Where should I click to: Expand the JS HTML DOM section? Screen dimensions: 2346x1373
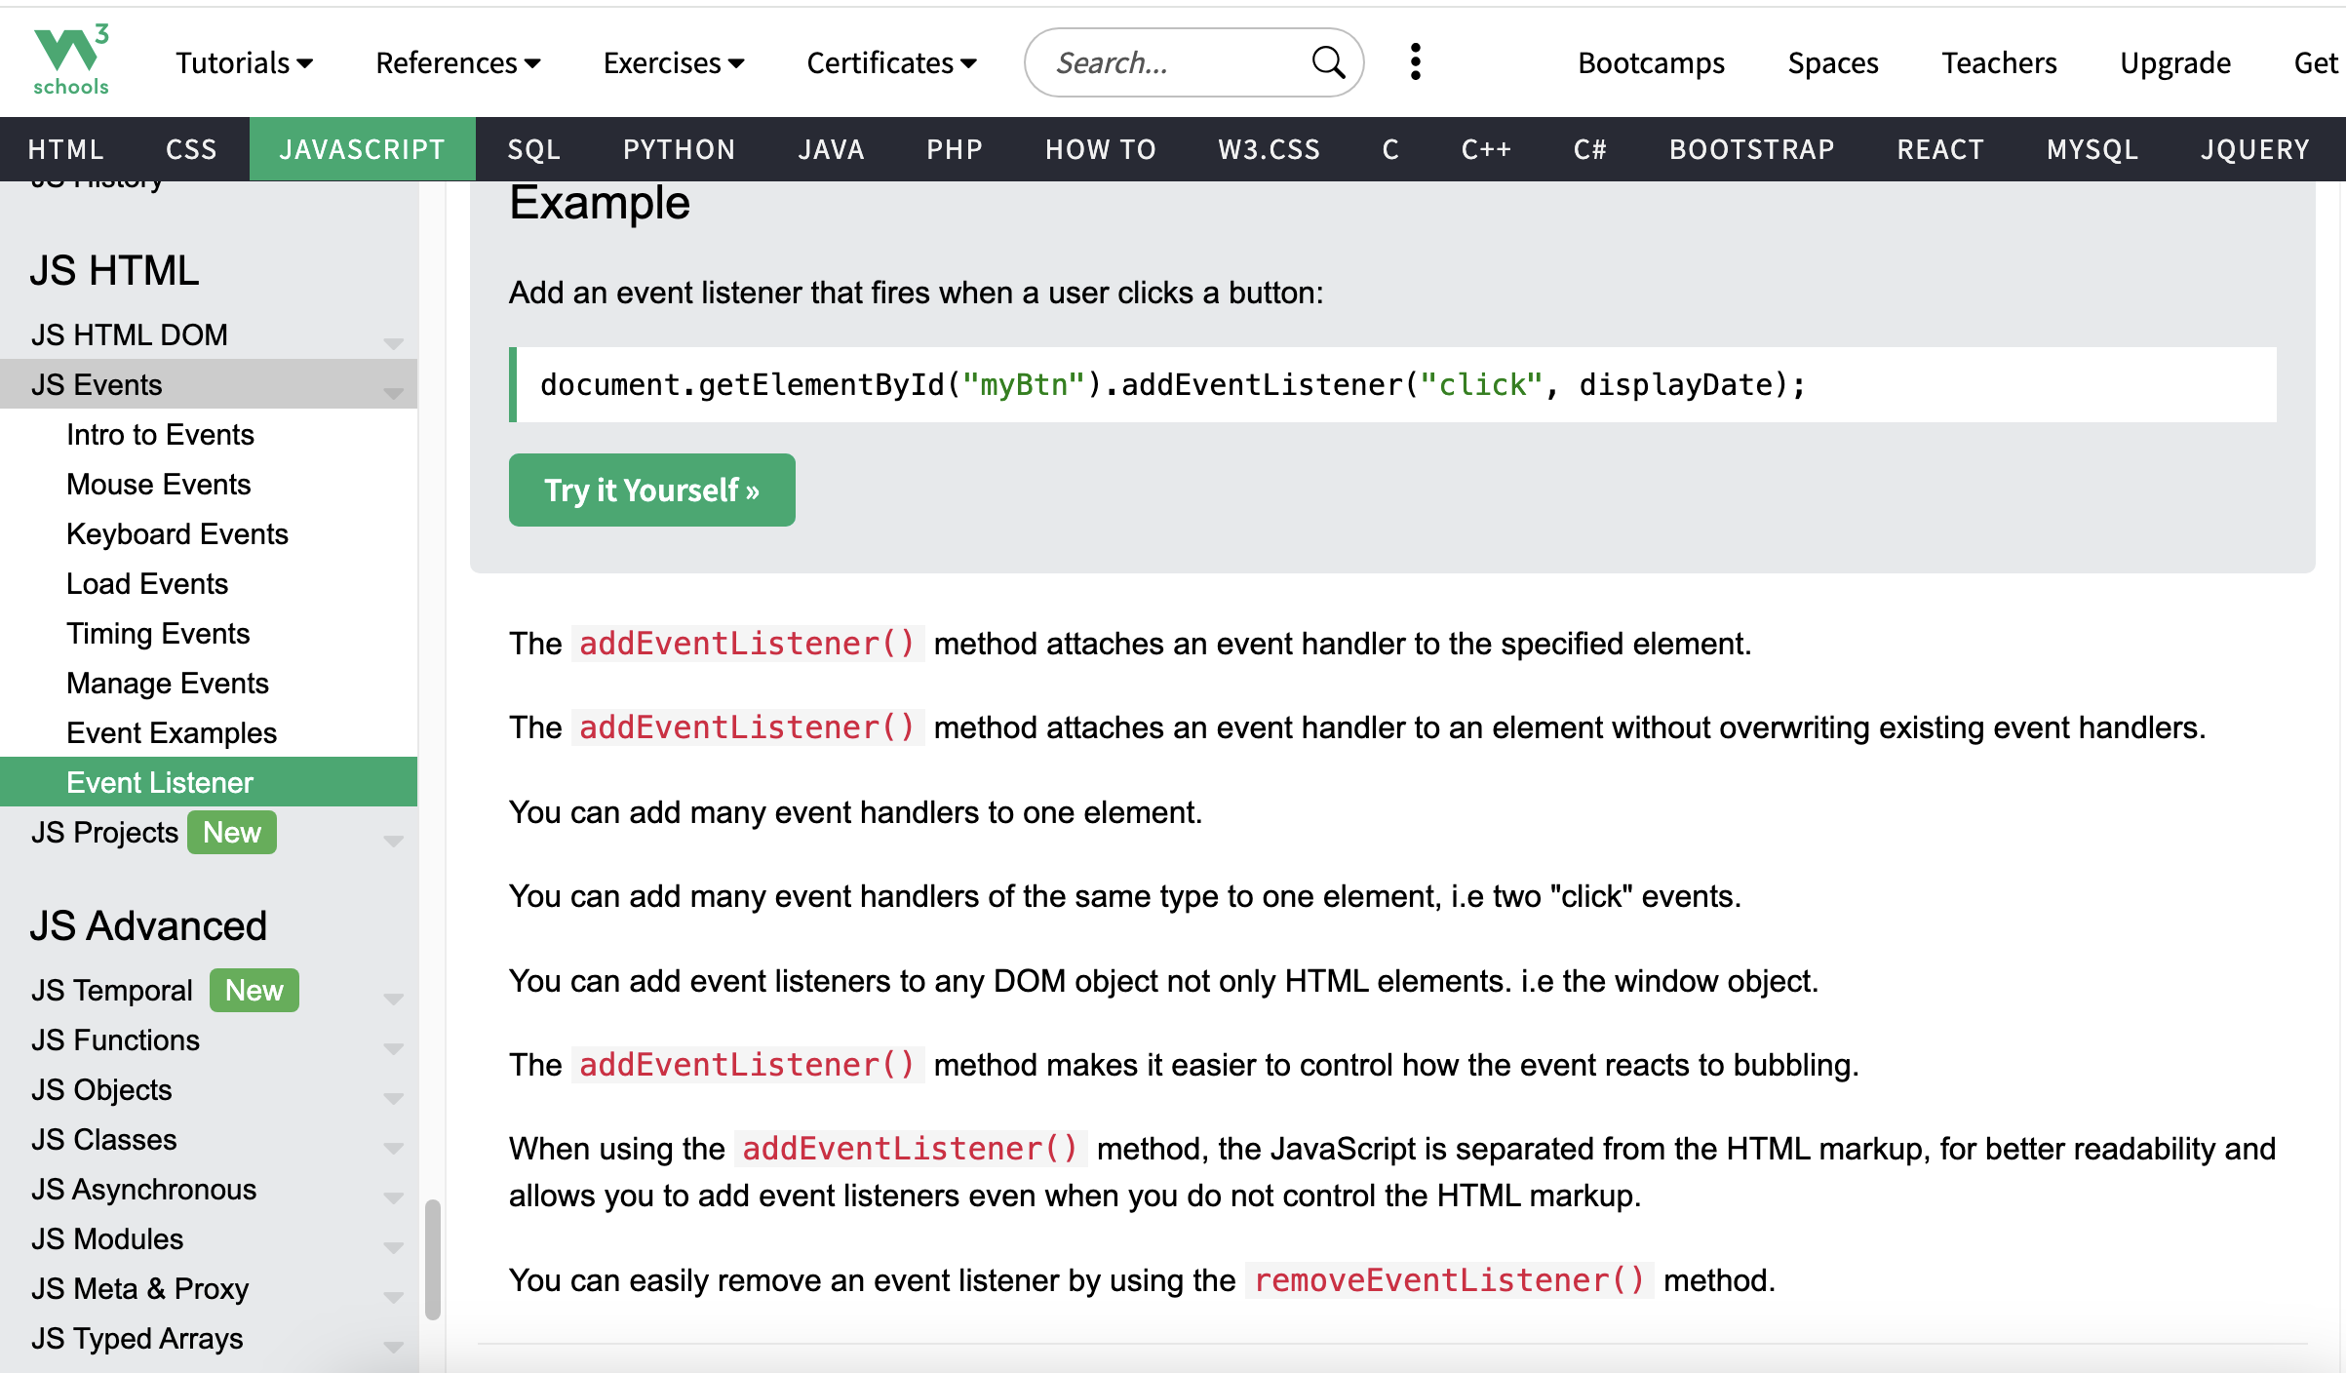pyautogui.click(x=393, y=343)
